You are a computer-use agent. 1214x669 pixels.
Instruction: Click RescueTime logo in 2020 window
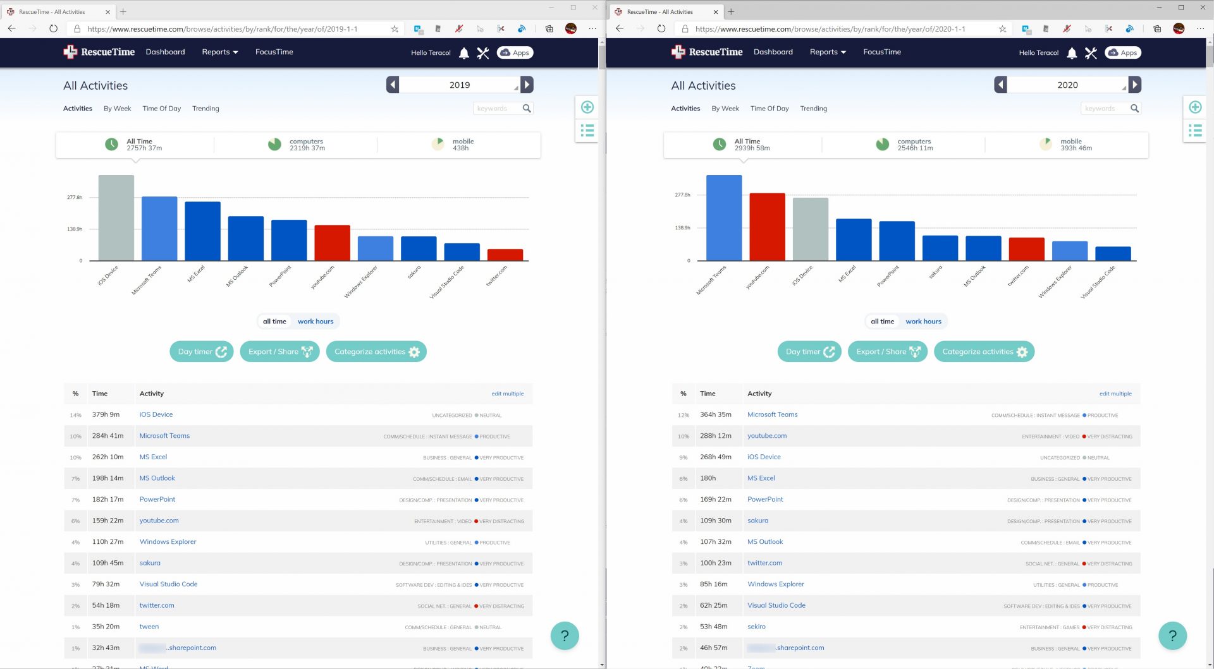pos(707,52)
